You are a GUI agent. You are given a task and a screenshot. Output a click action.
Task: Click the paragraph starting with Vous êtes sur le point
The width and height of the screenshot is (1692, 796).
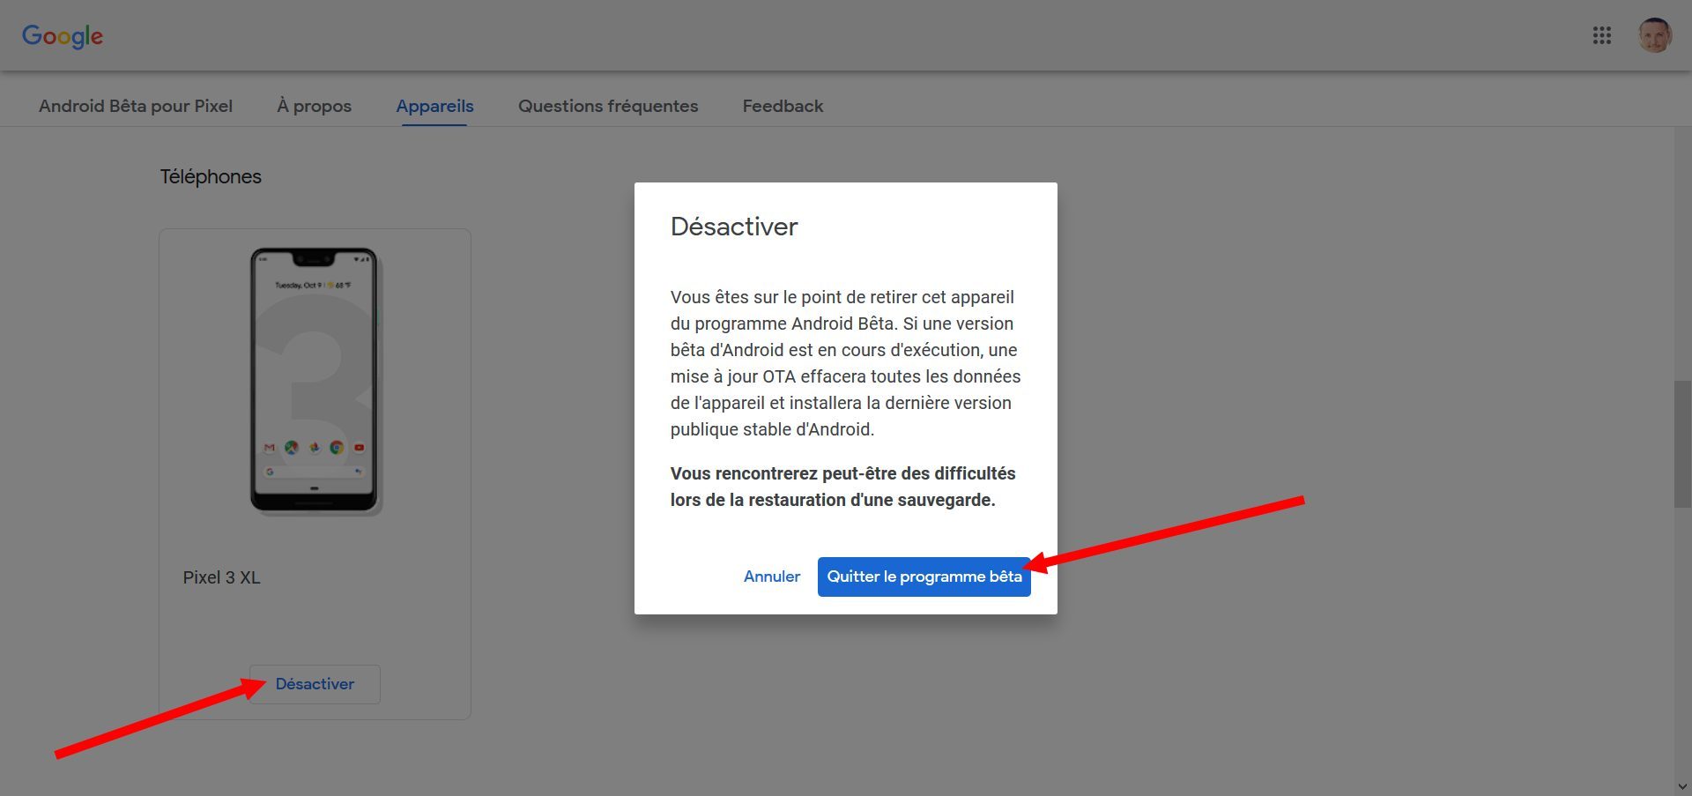(x=846, y=363)
